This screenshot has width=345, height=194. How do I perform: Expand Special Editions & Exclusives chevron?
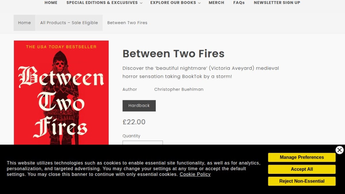point(141,3)
